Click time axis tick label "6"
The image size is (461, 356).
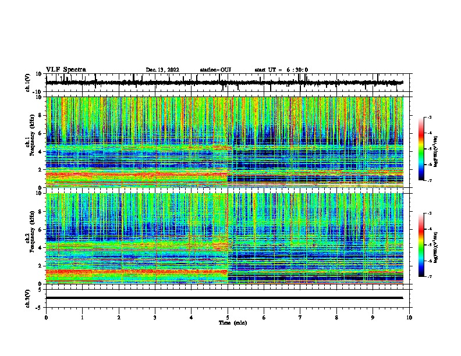click(264, 318)
